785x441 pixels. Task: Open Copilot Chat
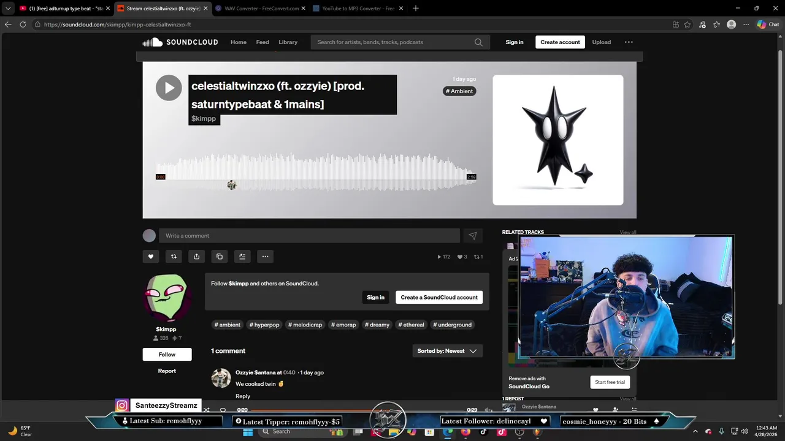click(x=768, y=24)
